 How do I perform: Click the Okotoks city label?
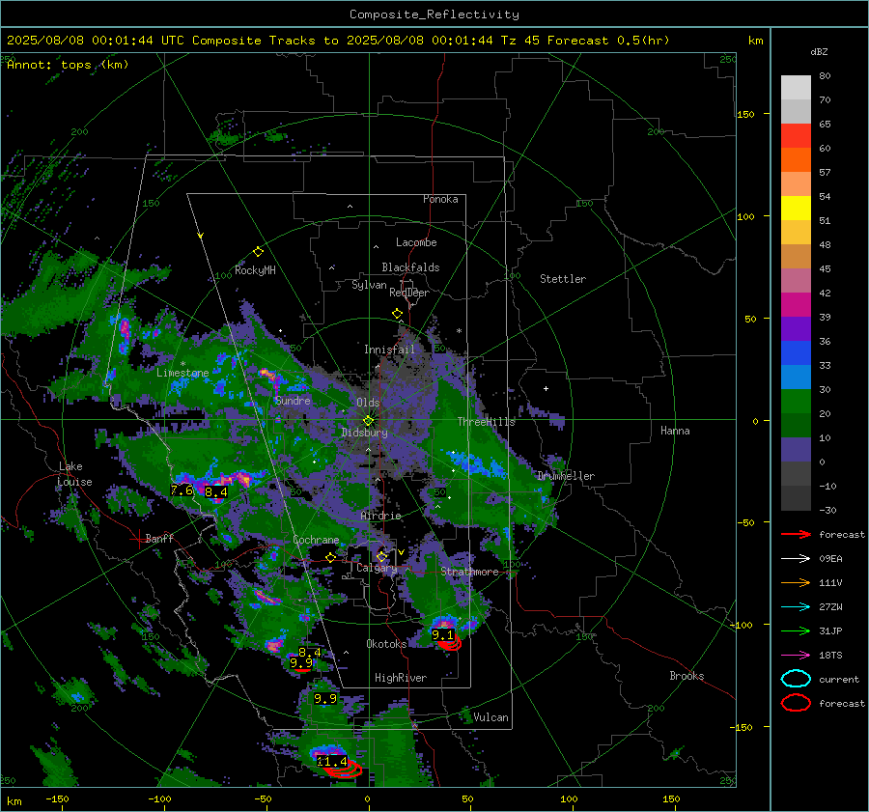click(386, 644)
